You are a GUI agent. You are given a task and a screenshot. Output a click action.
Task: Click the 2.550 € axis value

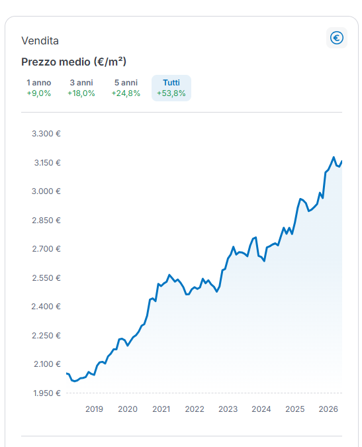(x=46, y=278)
